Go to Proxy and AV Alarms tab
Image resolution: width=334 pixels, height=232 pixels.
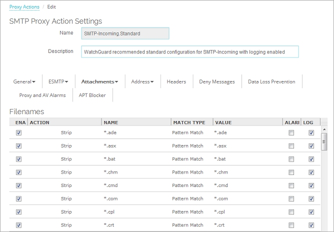(42, 95)
